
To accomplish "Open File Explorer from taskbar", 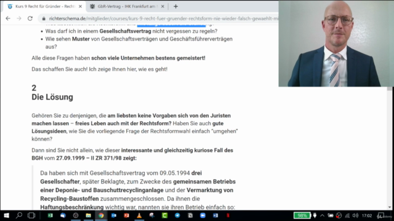I will 88,215.
